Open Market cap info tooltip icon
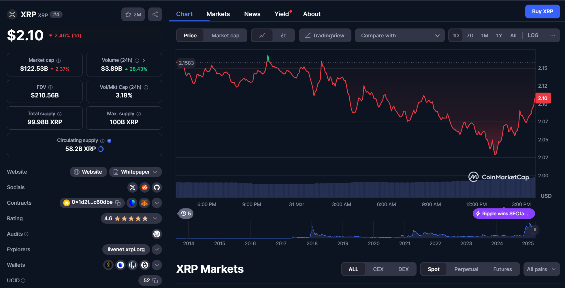 click(x=59, y=60)
